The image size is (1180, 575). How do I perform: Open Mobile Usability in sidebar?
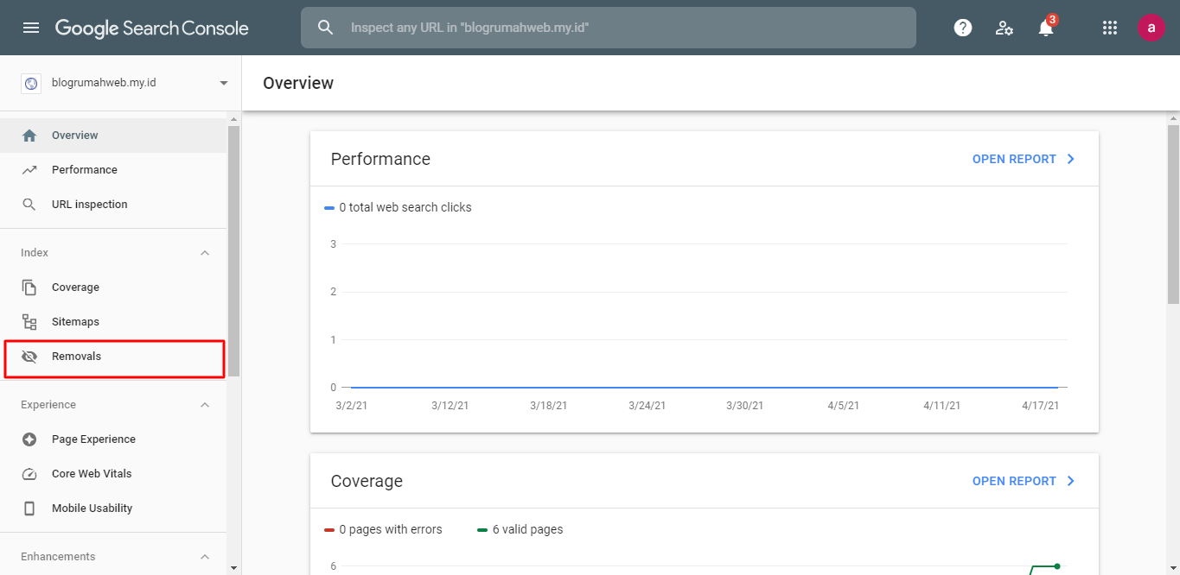point(113,509)
